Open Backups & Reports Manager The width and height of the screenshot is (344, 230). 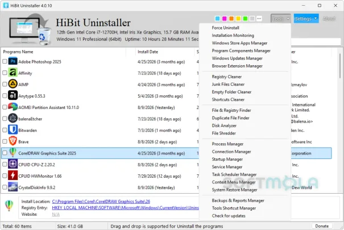[x=238, y=200]
